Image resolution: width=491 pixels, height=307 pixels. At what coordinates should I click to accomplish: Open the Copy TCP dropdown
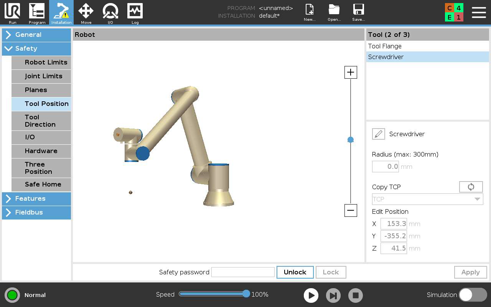[x=427, y=199]
